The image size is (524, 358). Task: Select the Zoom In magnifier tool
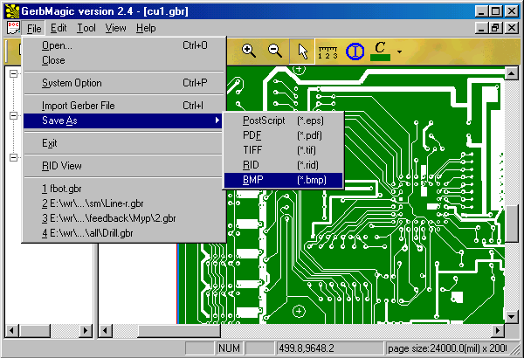[x=249, y=51]
